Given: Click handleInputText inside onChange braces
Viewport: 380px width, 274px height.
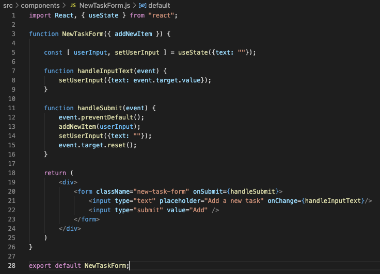Looking at the screenshot, I should pyautogui.click(x=332, y=201).
